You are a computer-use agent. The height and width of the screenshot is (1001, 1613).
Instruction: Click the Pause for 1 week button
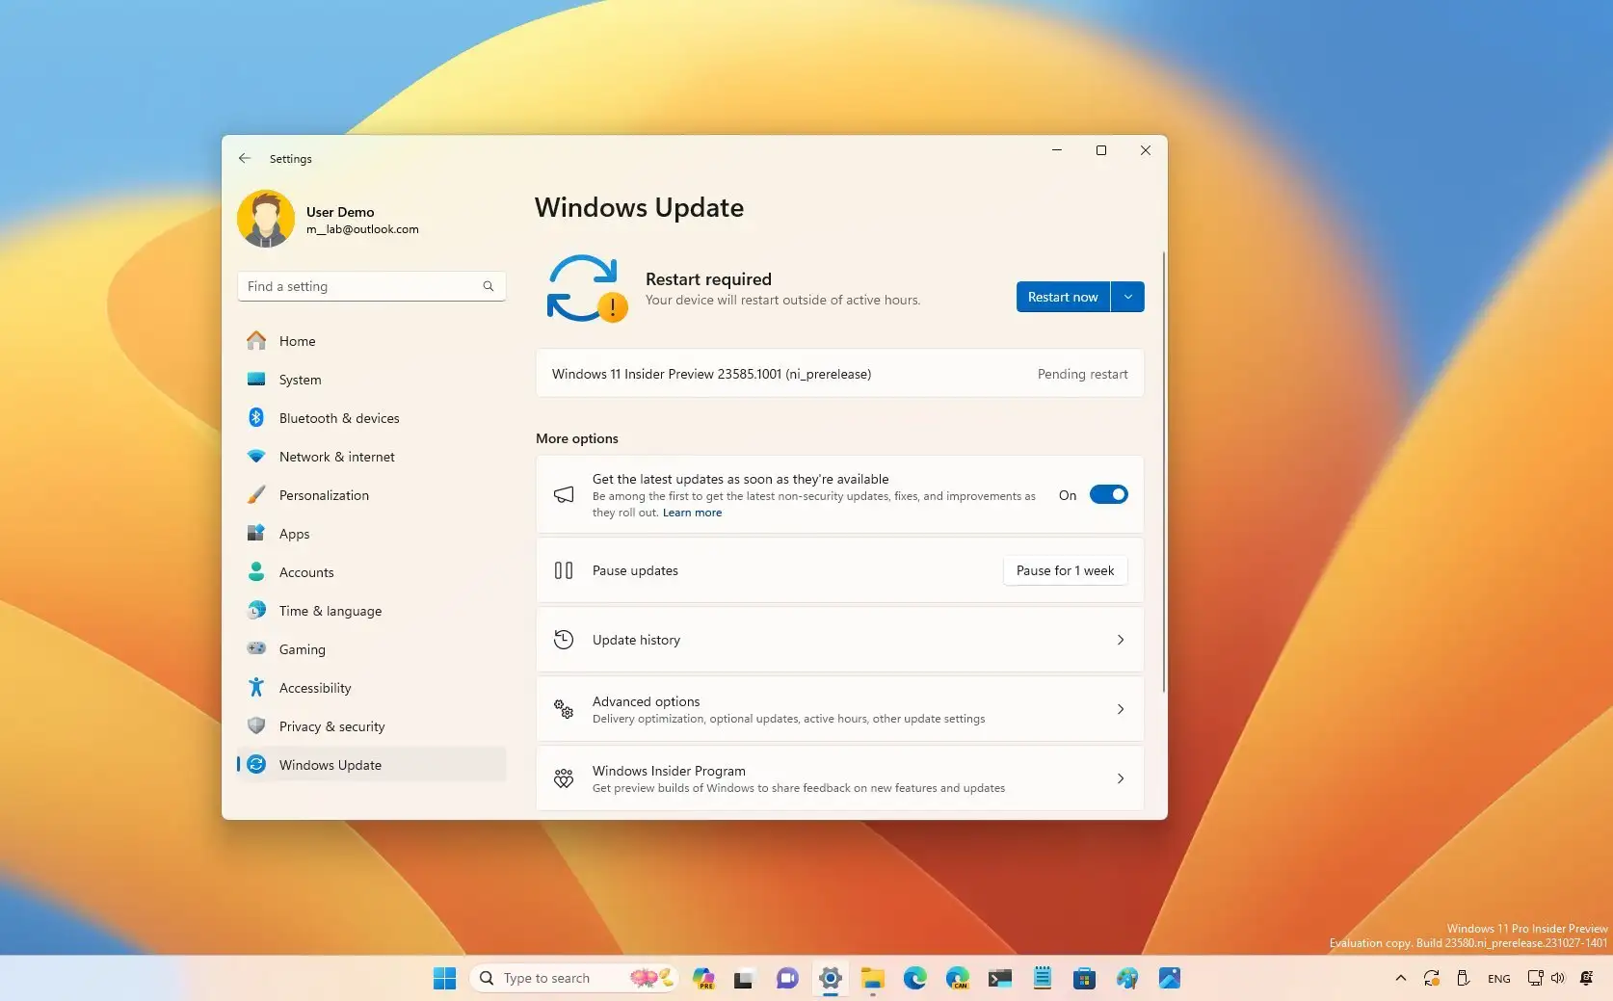point(1065,570)
